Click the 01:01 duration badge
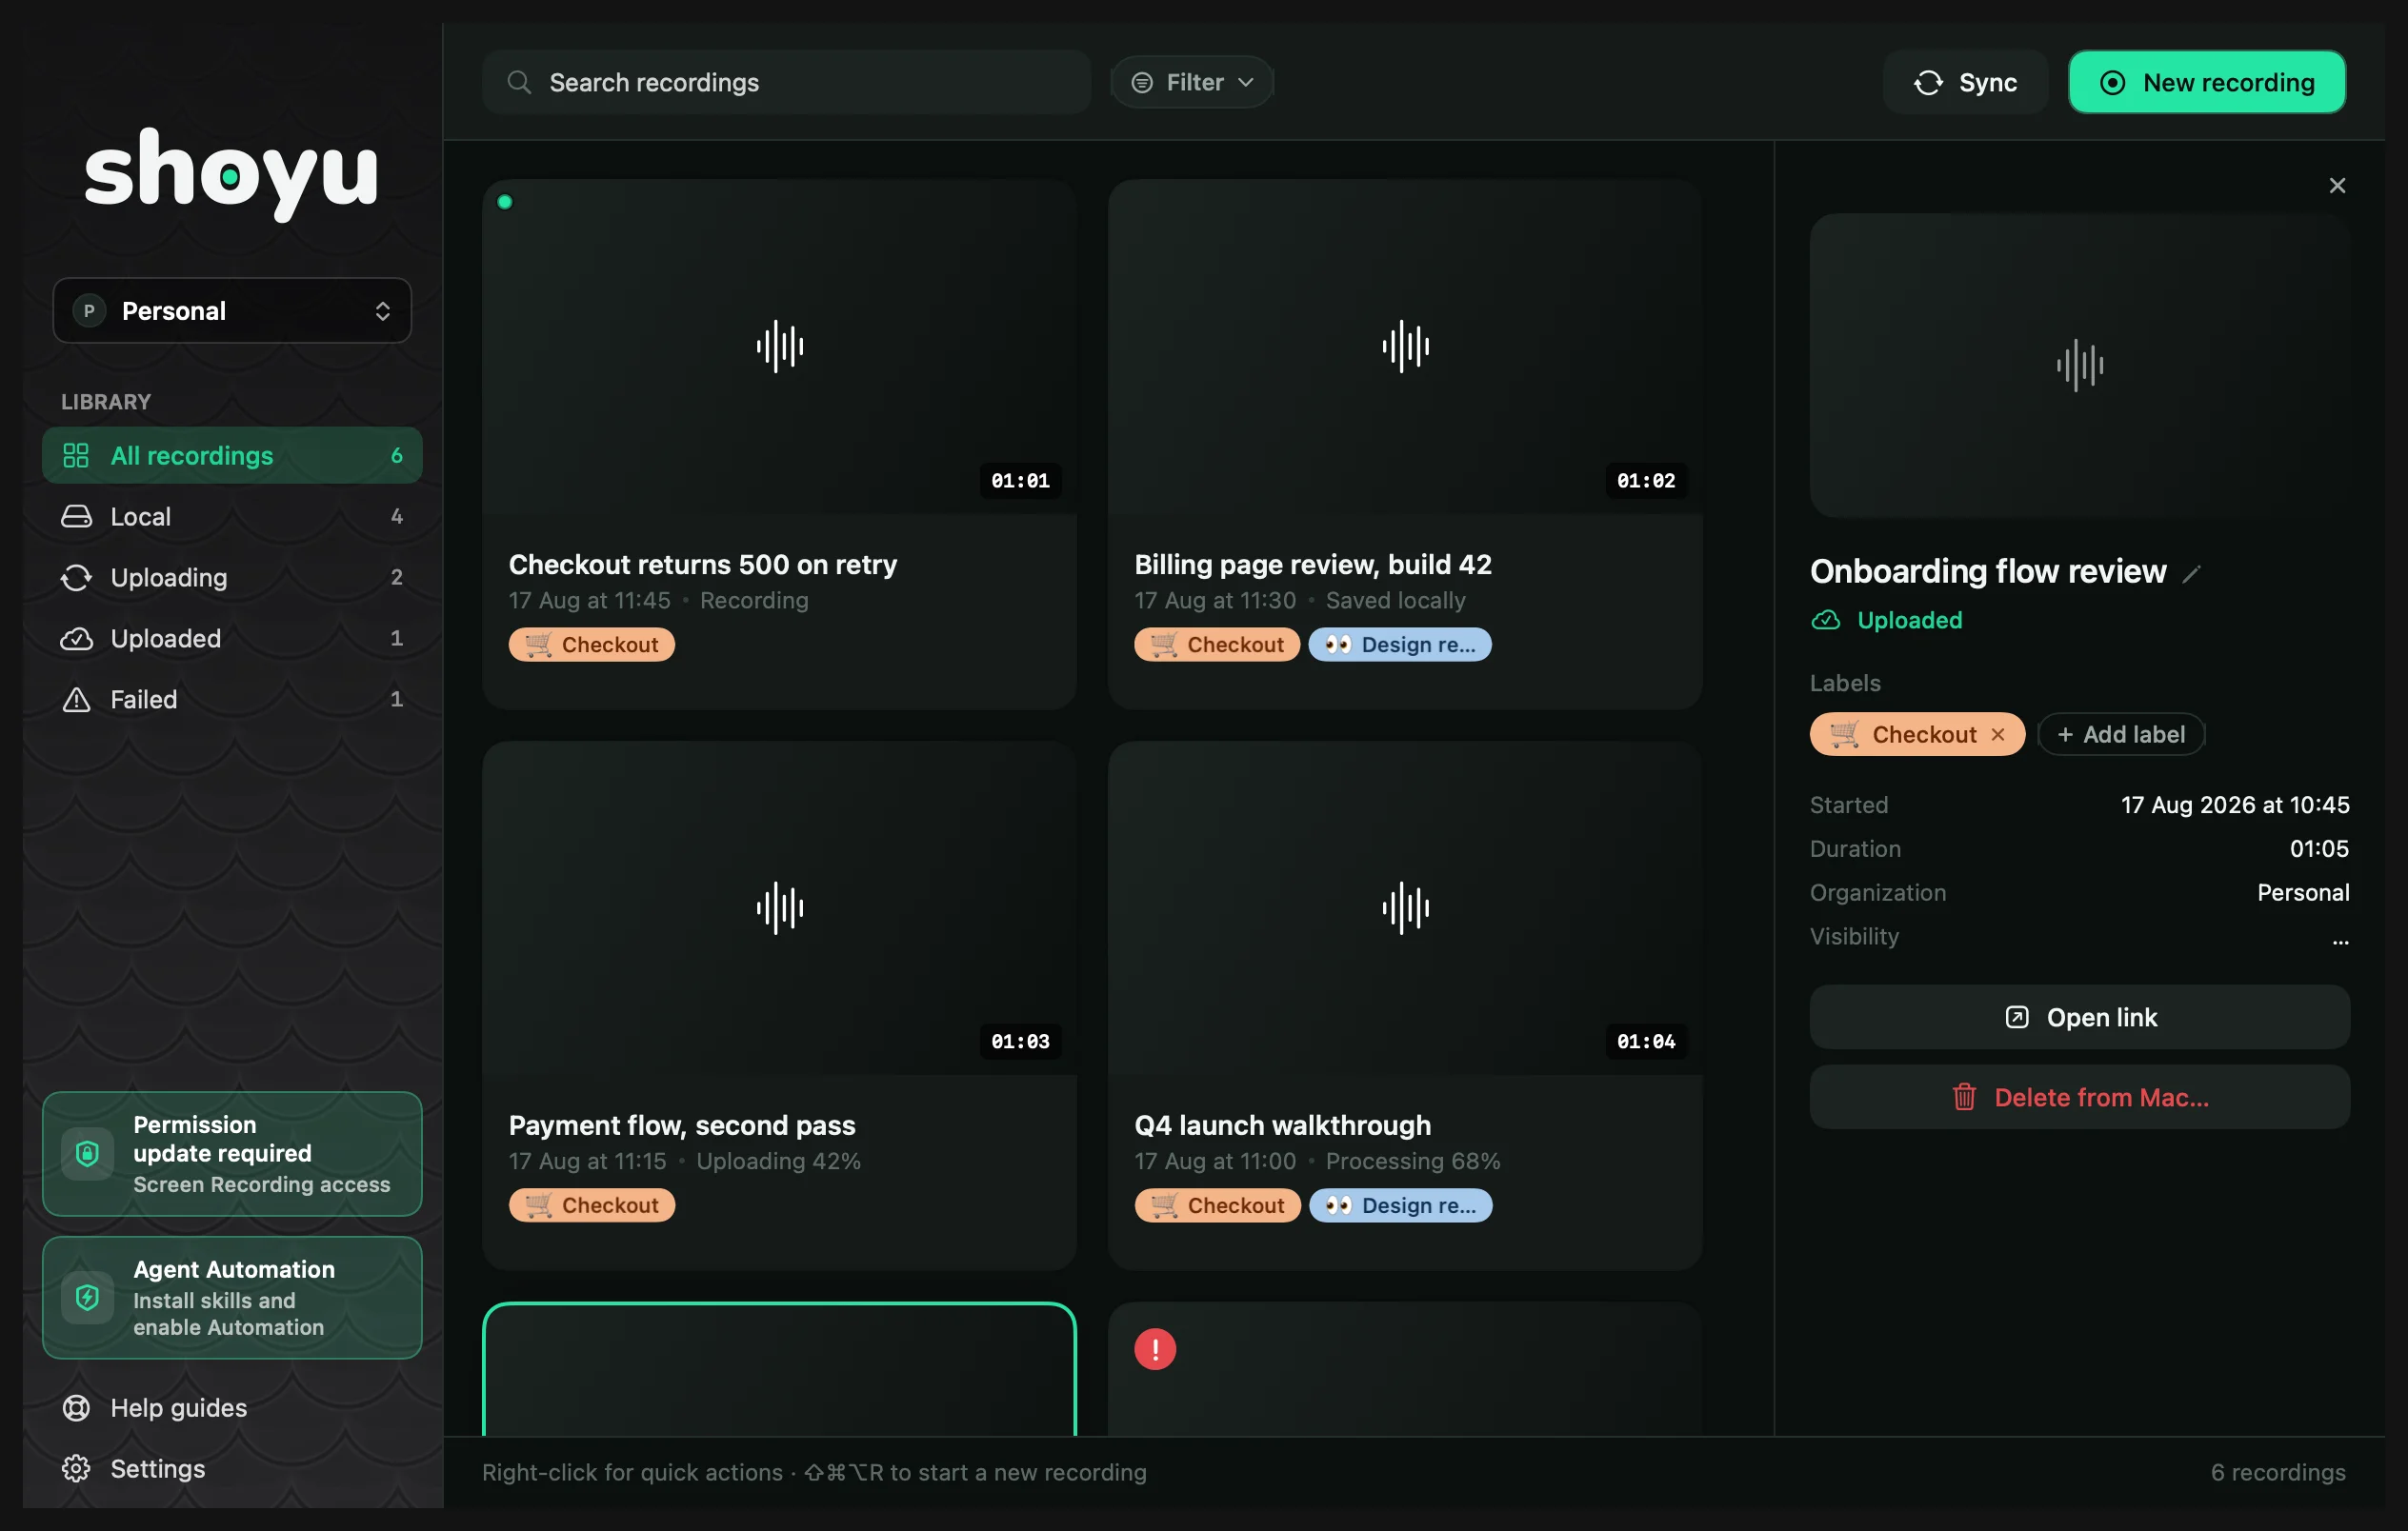This screenshot has height=1531, width=2408. [x=1020, y=481]
